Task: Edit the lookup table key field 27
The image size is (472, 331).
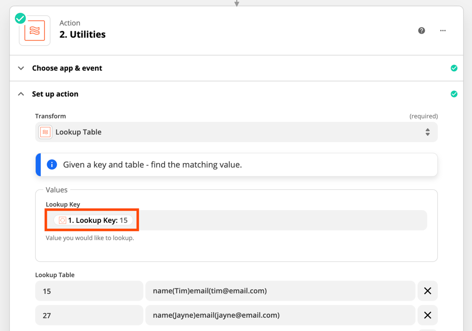Action: [89, 315]
